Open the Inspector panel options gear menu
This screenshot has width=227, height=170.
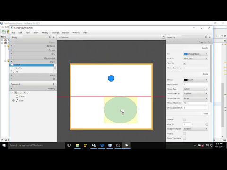pos(210,37)
